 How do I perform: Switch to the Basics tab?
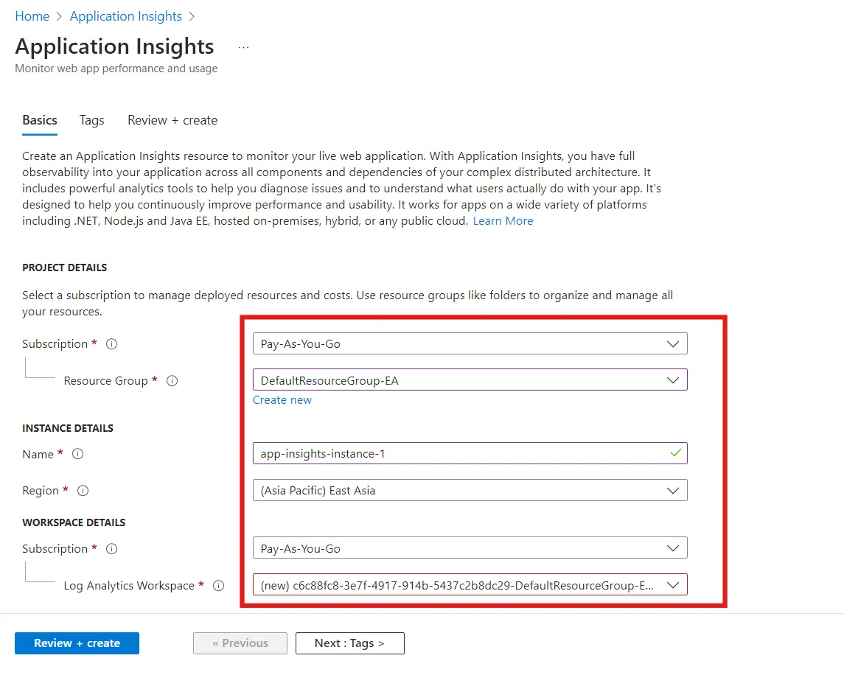click(40, 120)
